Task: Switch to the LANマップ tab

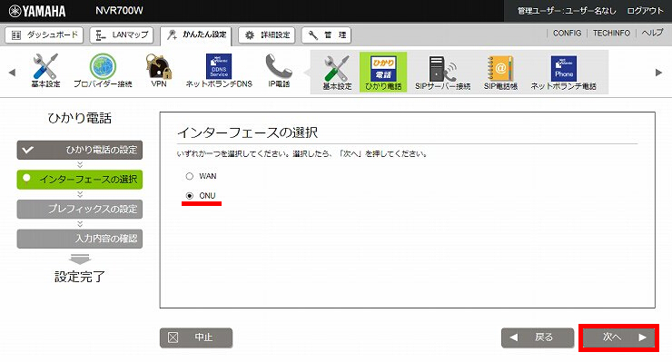Action: point(122,35)
